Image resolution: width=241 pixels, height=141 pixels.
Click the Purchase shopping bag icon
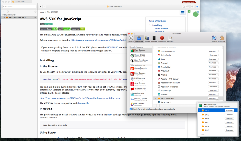pos(222,39)
